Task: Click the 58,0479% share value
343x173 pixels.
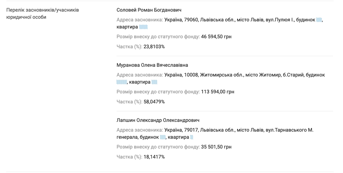Action: tap(154, 102)
